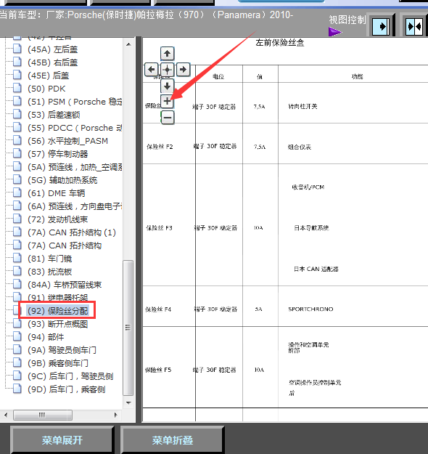Select (53) 后差速锁 entry
This screenshot has height=454, width=428.
click(54, 115)
